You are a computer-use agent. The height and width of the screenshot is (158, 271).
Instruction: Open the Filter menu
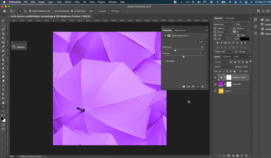click(x=77, y=2)
